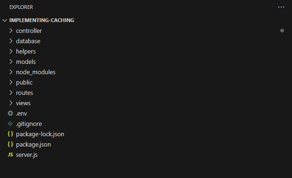Click the git icon beside .gitignore
This screenshot has height=178, width=292.
(10, 124)
